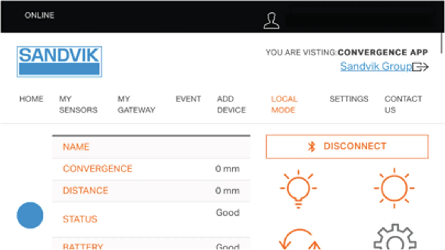Click the curved arrows rotate icon
Screen dimensions: 445x250
click(x=299, y=239)
